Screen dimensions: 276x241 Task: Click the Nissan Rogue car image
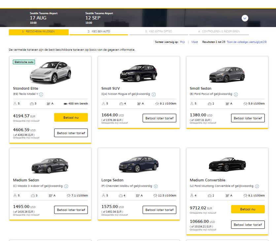click(x=139, y=72)
